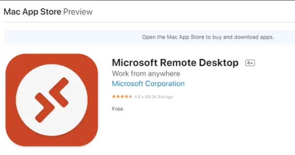Select the 'Microsoft Remote Desktop' title text
This screenshot has height=155, width=295.
(175, 63)
